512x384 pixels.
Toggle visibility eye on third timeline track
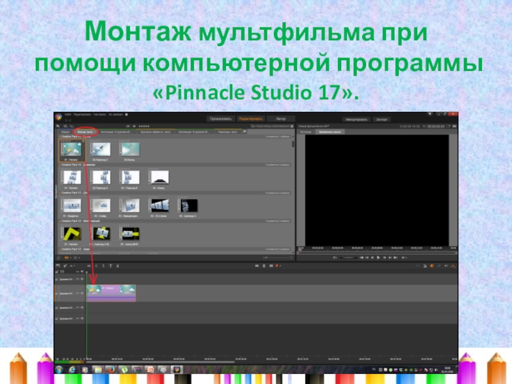(77, 307)
